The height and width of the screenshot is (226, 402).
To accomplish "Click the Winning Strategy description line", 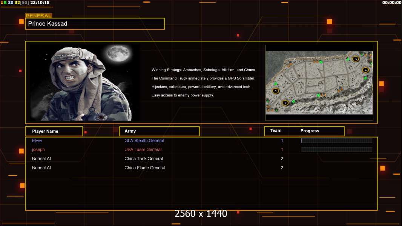I will 203,70.
